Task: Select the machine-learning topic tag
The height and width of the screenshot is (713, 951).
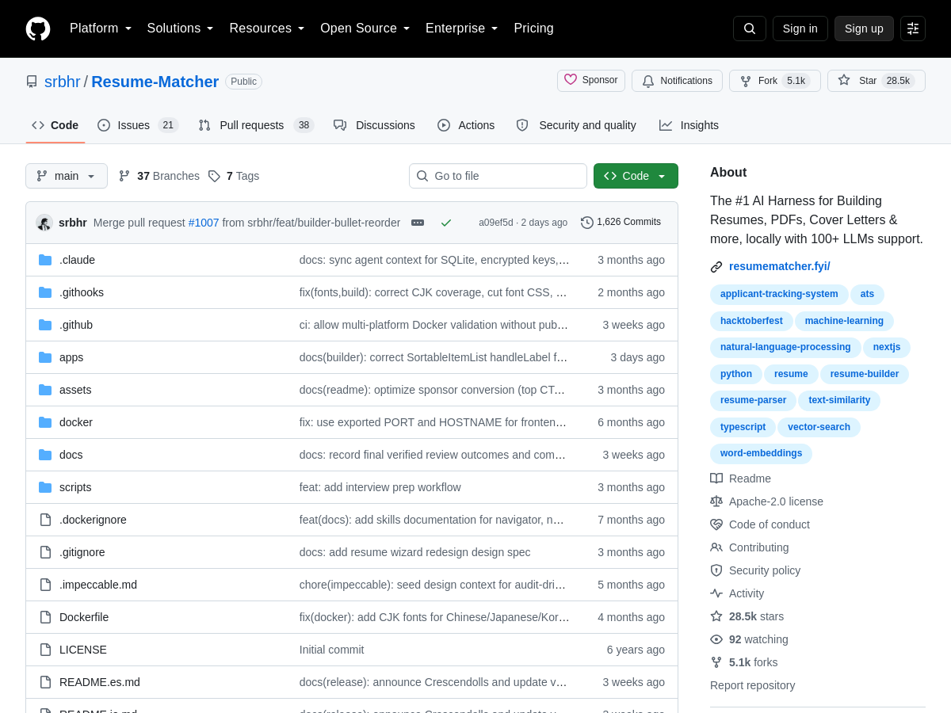Action: 844,321
